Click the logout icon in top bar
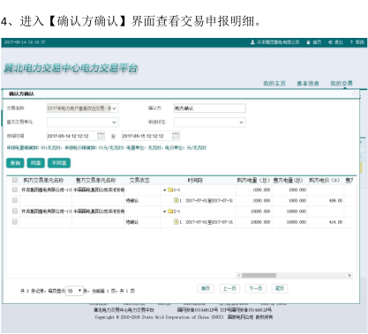 pos(330,42)
